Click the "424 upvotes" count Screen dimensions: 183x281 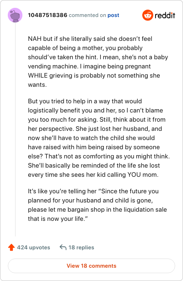[33, 247]
